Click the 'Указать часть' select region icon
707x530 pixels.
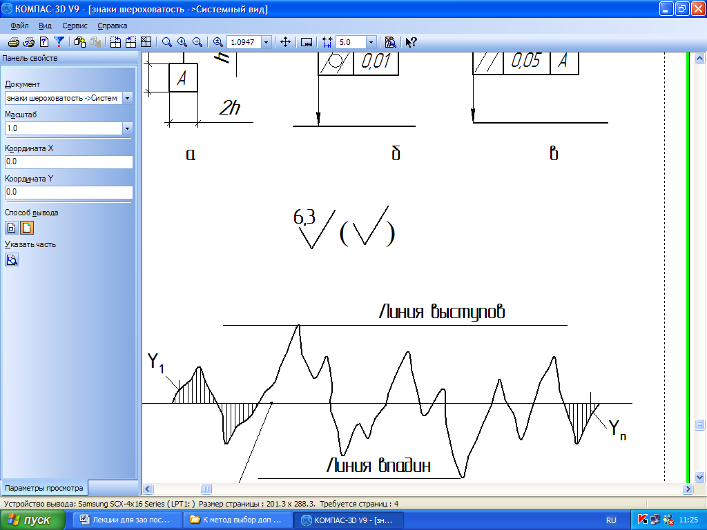pos(12,259)
